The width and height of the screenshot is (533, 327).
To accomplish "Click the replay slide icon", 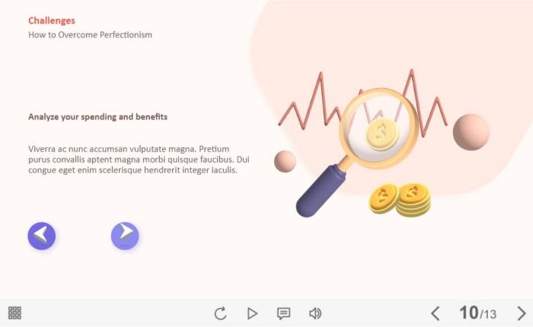I will pyautogui.click(x=220, y=313).
